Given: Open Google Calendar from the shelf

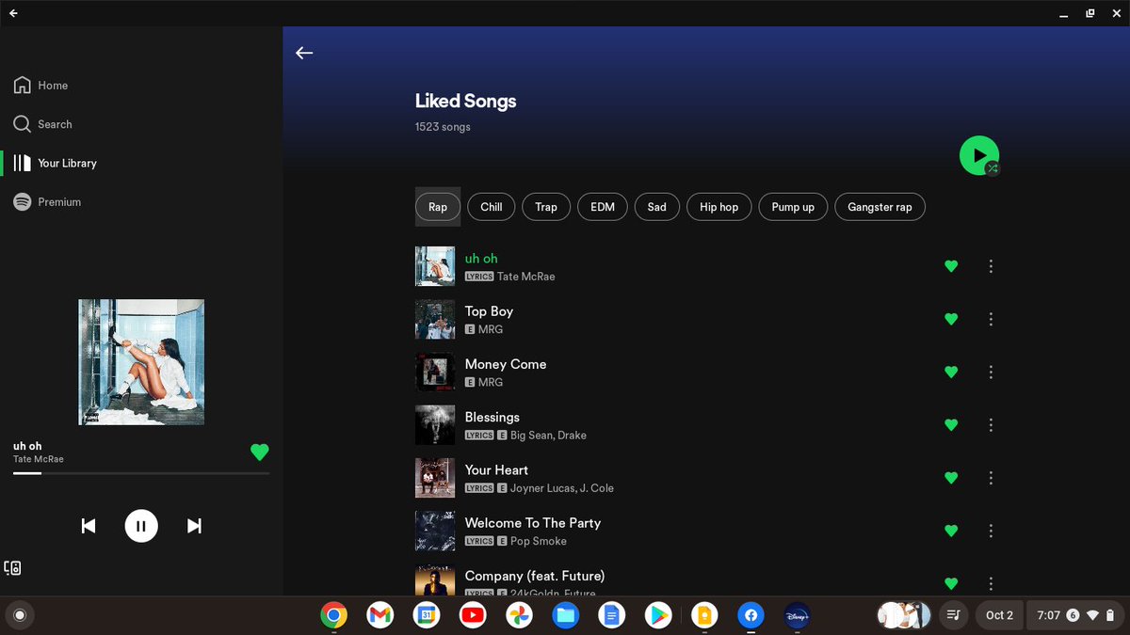Looking at the screenshot, I should click(x=426, y=615).
